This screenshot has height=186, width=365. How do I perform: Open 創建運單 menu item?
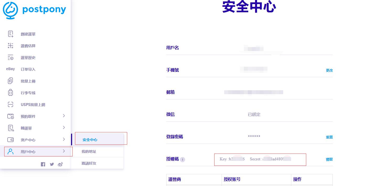pyautogui.click(x=28, y=34)
